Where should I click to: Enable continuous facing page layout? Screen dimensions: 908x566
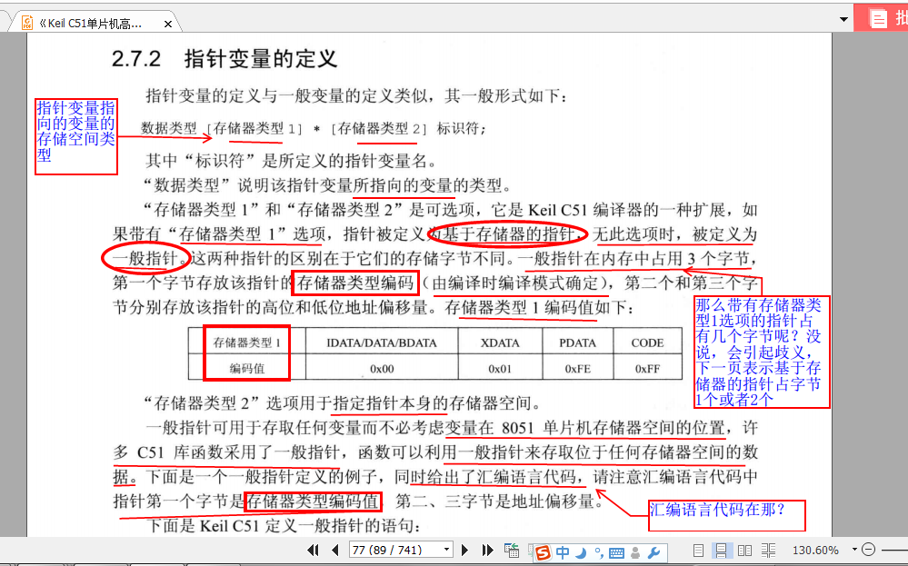click(x=769, y=549)
